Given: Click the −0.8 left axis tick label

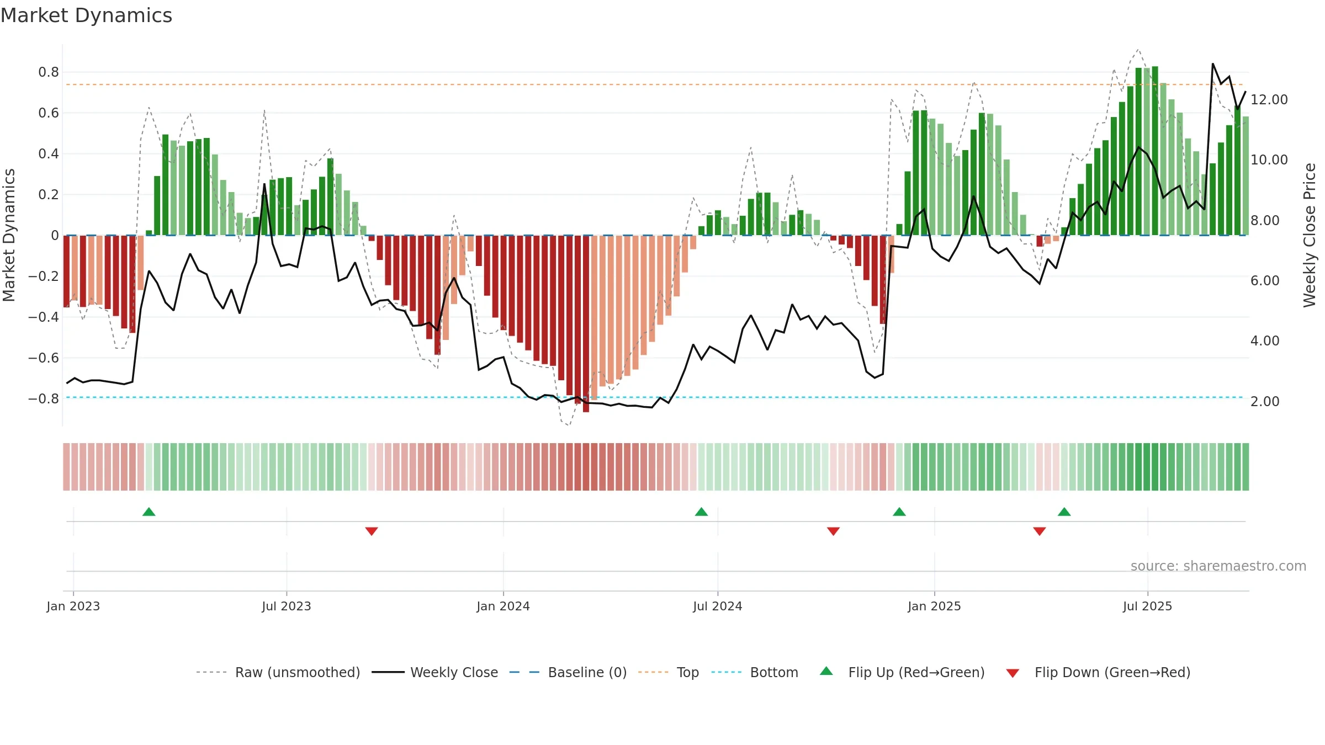Looking at the screenshot, I should pos(44,399).
